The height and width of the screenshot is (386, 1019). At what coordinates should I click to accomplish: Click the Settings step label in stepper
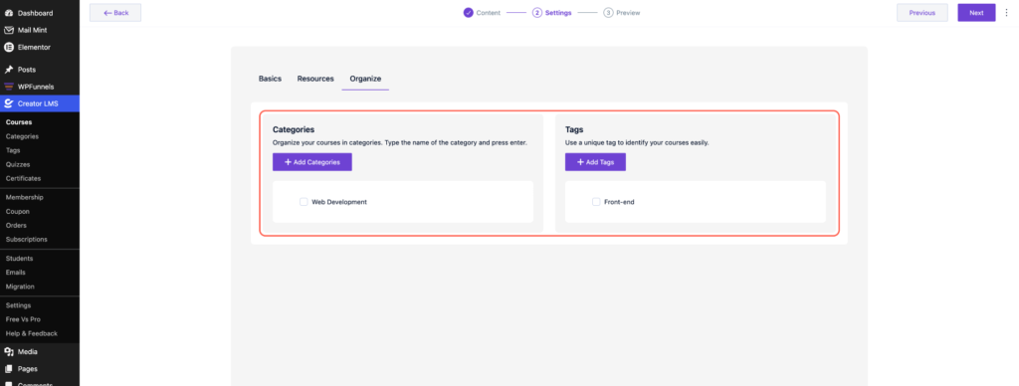[558, 12]
